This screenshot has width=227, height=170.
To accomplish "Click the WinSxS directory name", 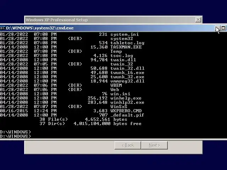I will [x=119, y=107].
